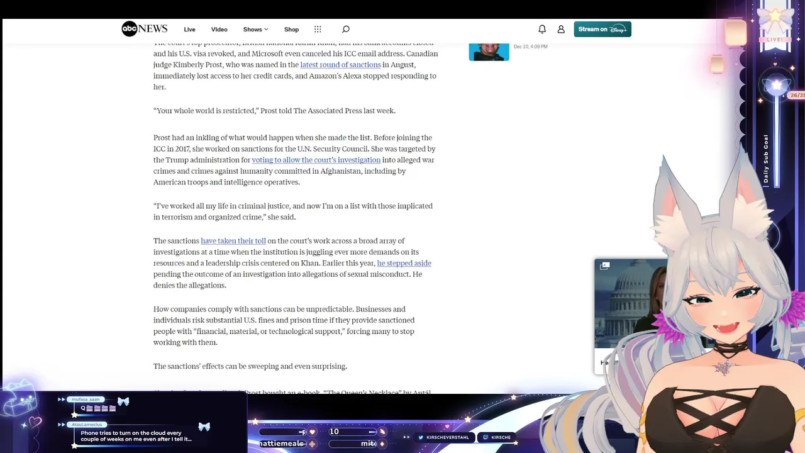This screenshot has height=453, width=805.
Task: Open the search magnifier icon
Action: click(345, 29)
